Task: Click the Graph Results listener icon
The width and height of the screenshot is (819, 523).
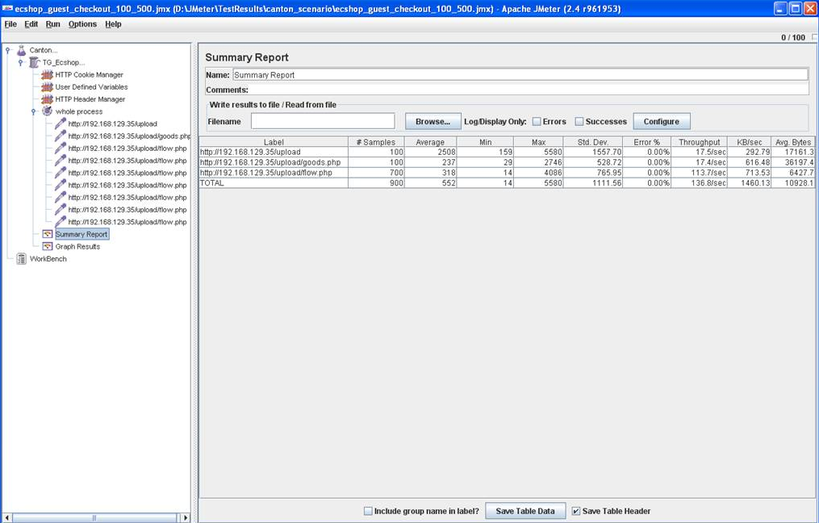Action: pyautogui.click(x=48, y=246)
